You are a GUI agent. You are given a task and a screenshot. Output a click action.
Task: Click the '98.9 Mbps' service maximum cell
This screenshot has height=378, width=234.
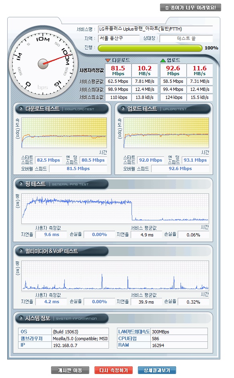click(118, 89)
